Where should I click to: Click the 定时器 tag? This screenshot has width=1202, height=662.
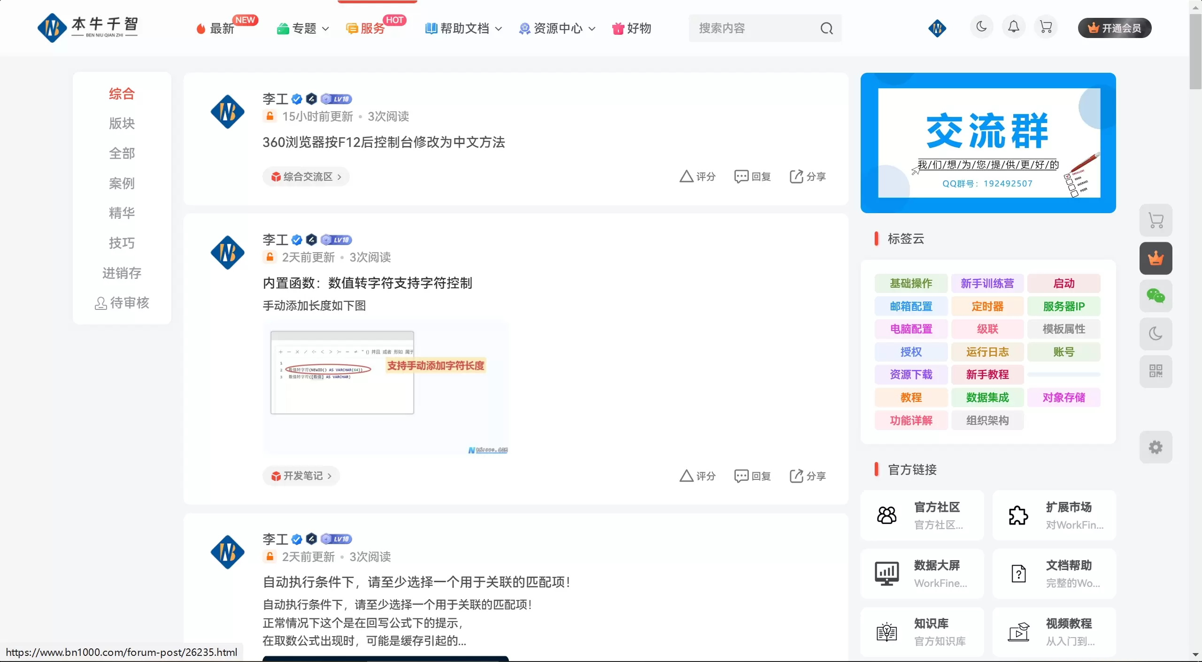pos(987,307)
